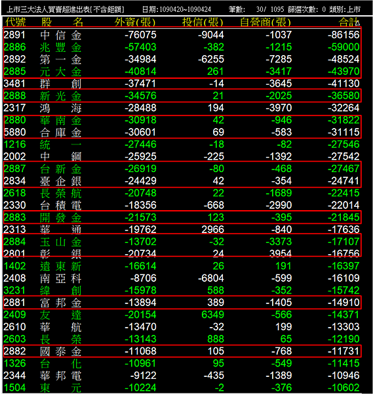
Task: Click dealer value 199 for 華航
Action: point(283,326)
